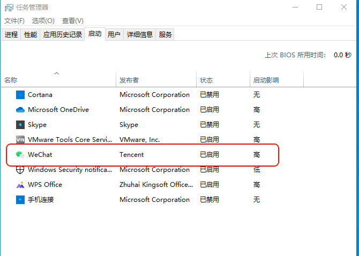The height and width of the screenshot is (256, 359).
Task: Select the WeChat name text
Action: [40, 155]
